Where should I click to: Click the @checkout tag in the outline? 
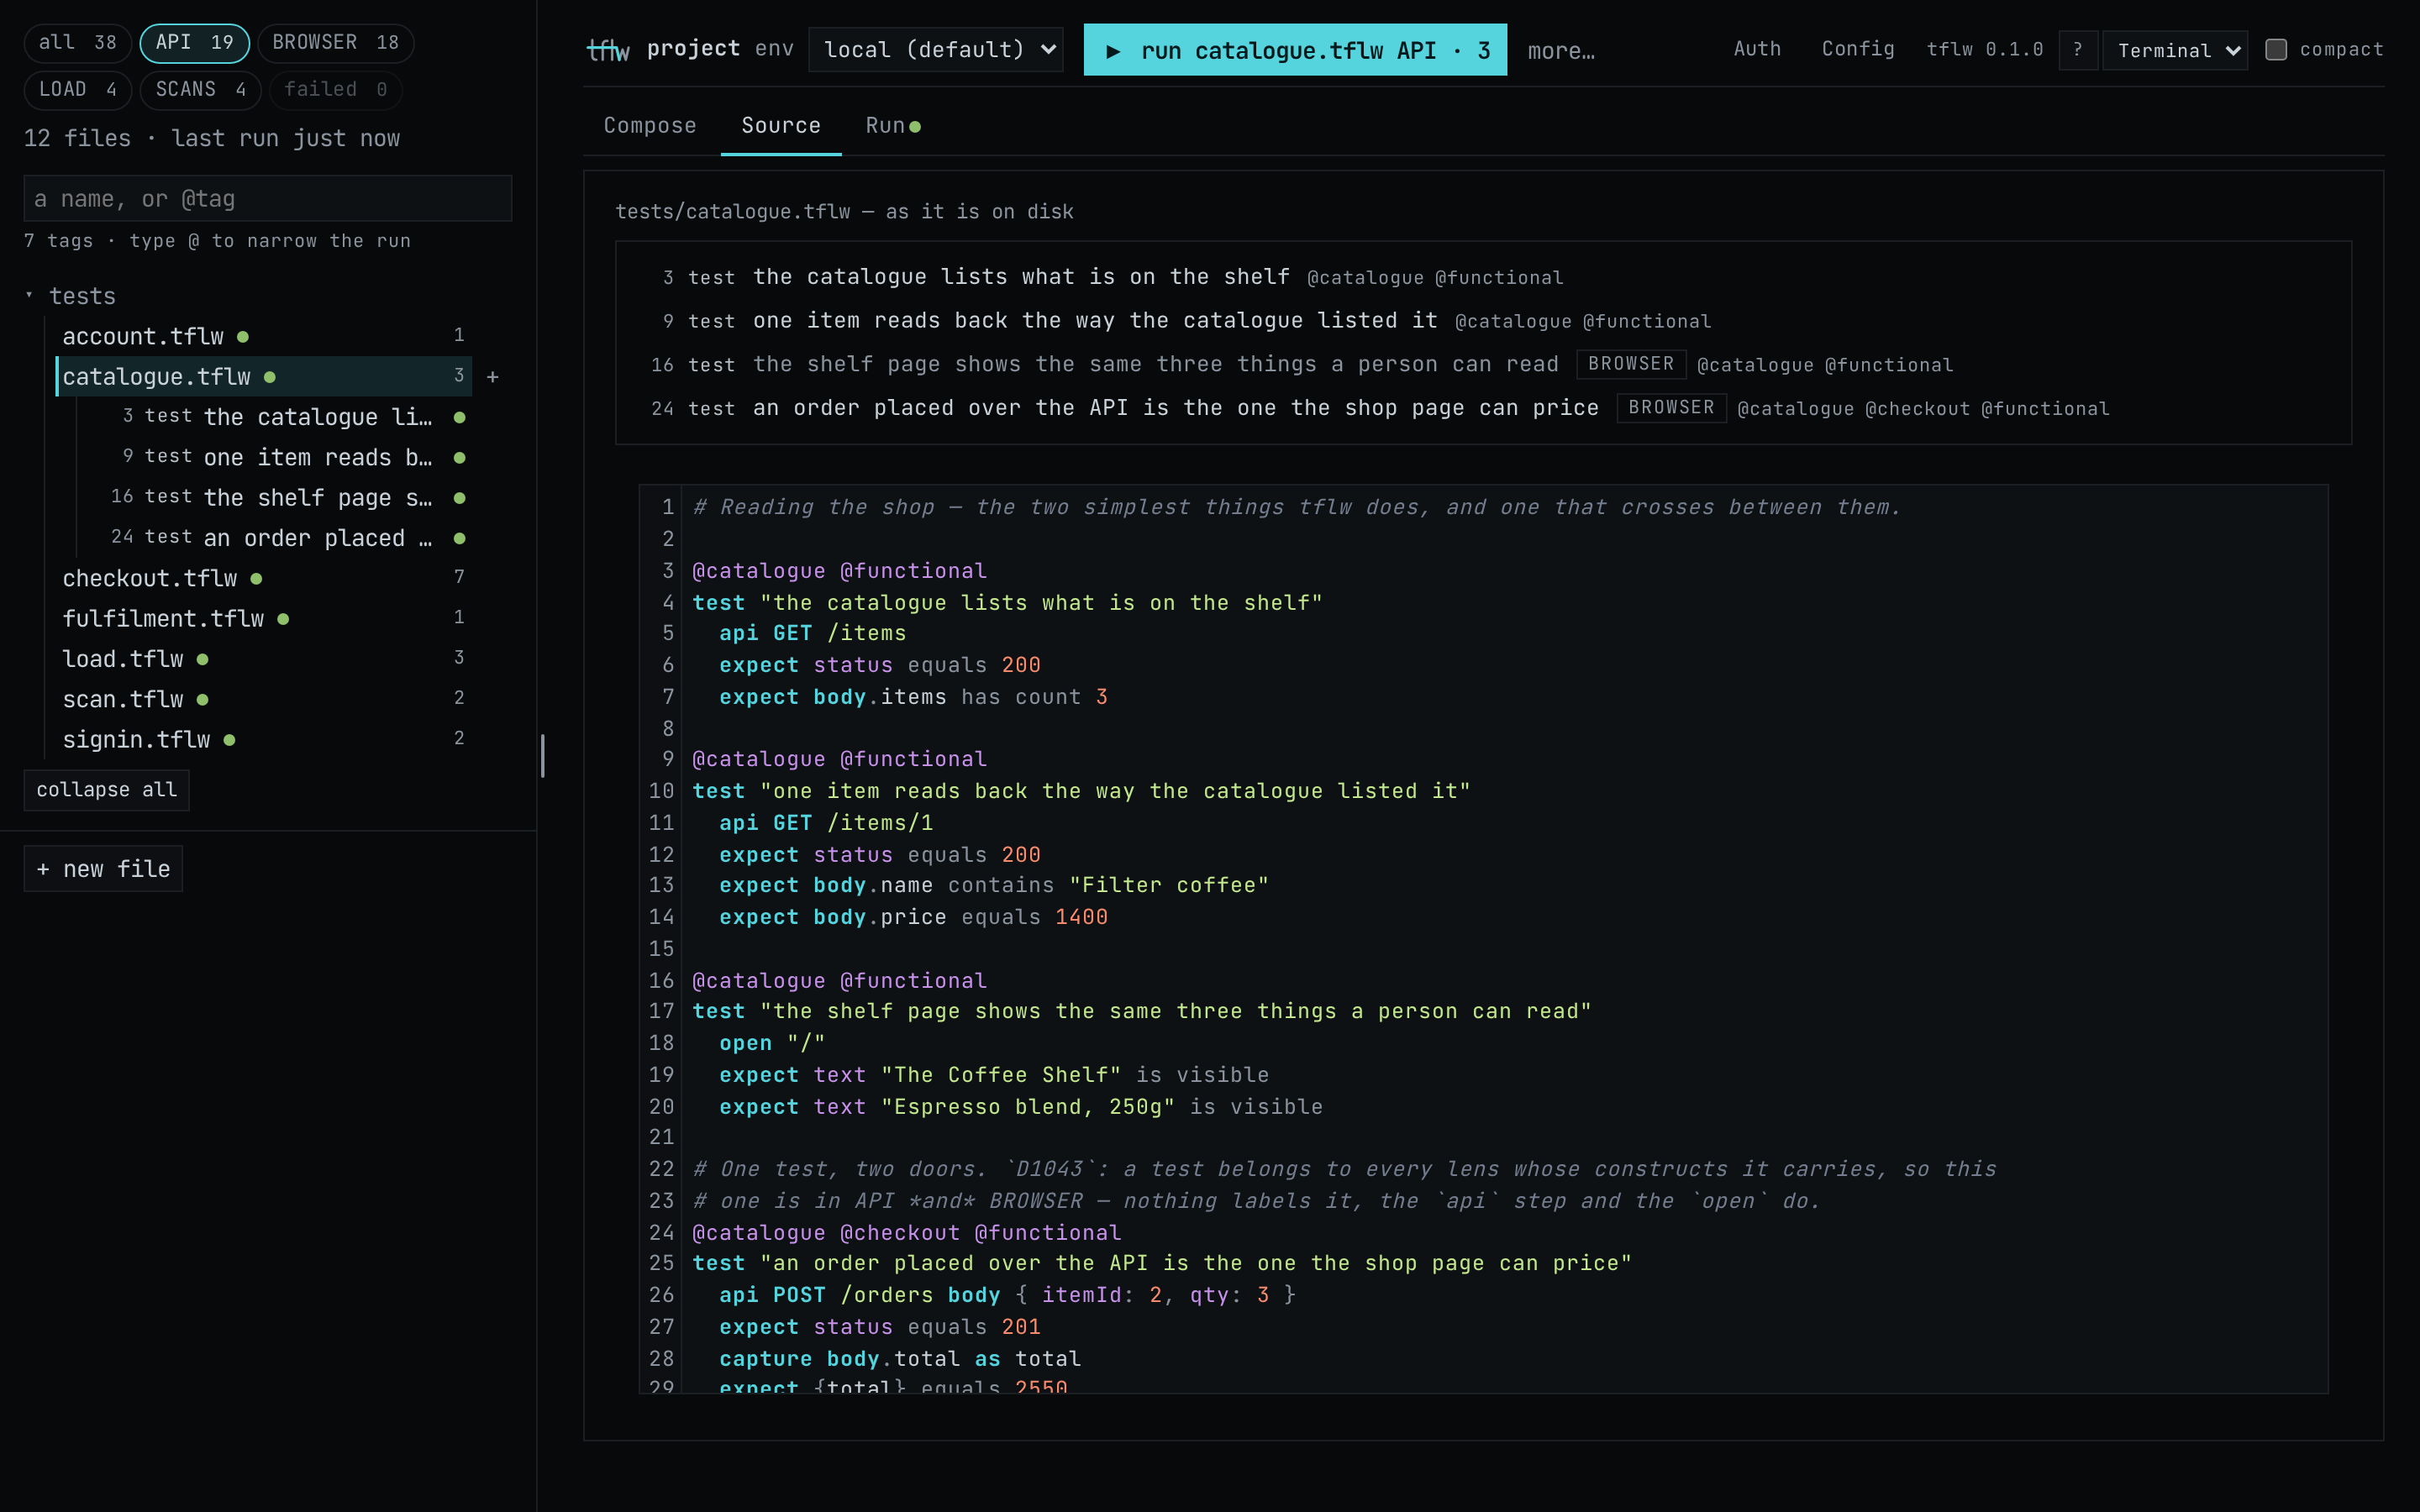pos(1917,409)
